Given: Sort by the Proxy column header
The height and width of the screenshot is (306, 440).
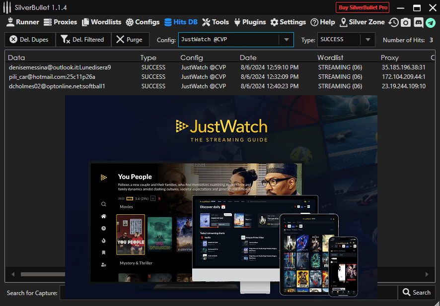Looking at the screenshot, I should click(x=389, y=58).
